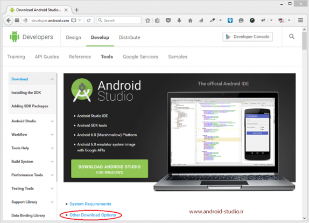Open dropdown arrow next to PDF icon
The width and height of the screenshot is (309, 223).
point(289,20)
